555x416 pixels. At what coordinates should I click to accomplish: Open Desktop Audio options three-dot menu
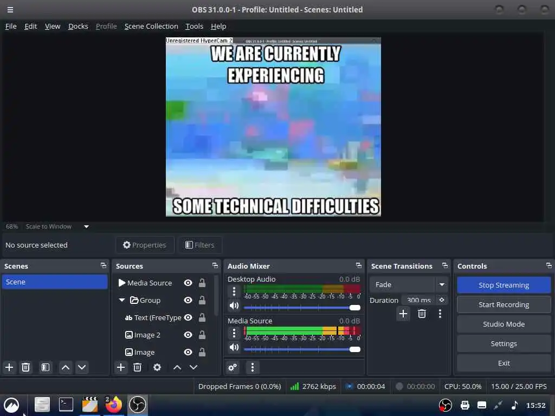coord(234,291)
